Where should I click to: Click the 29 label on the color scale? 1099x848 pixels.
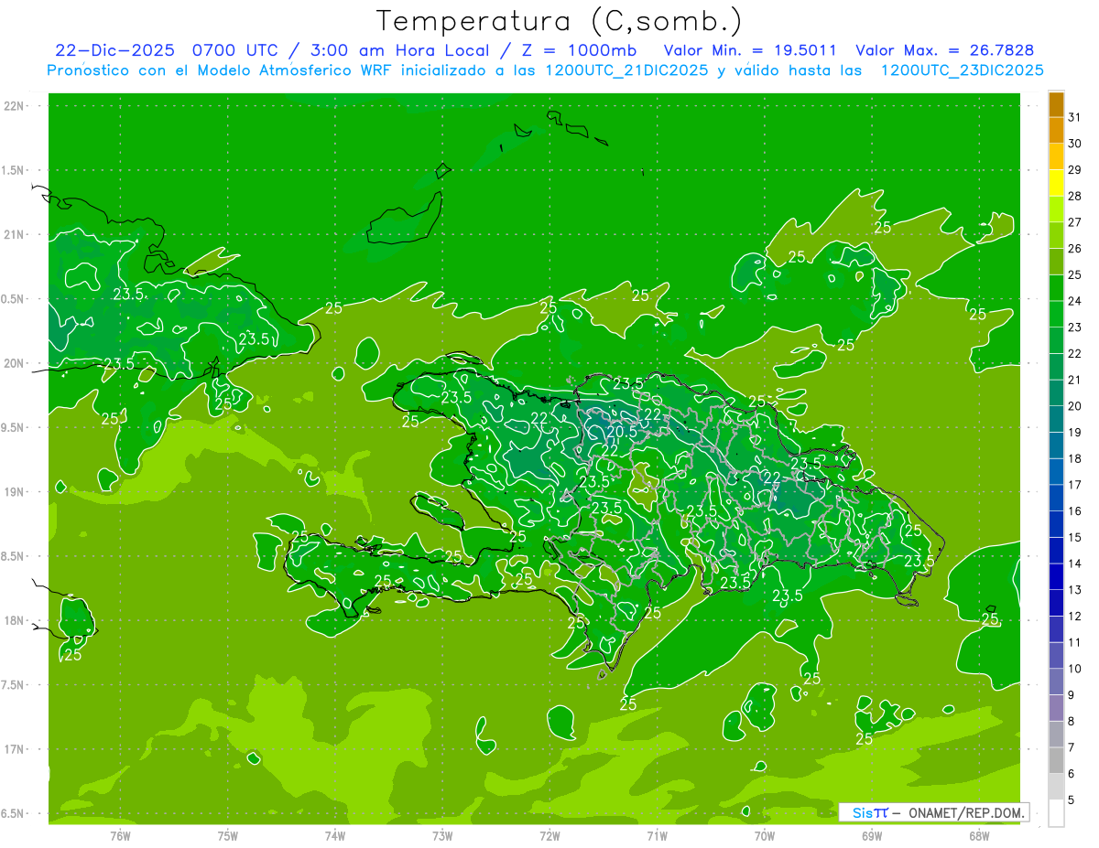(x=1075, y=170)
